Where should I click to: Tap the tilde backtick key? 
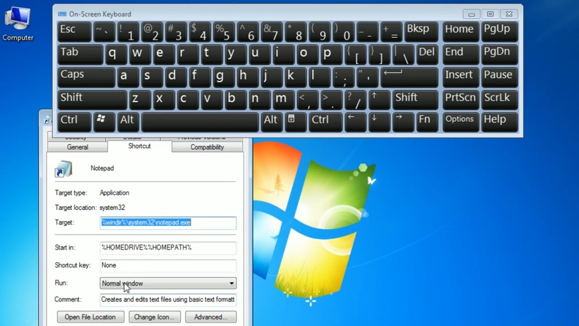(104, 32)
